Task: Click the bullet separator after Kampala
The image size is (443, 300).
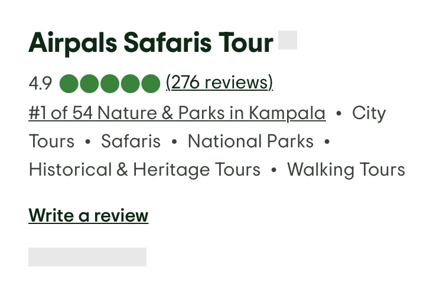Action: tap(338, 113)
